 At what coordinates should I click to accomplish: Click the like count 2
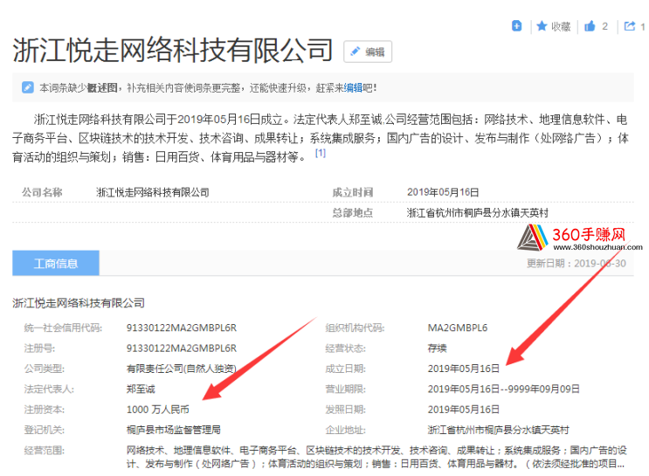(604, 26)
